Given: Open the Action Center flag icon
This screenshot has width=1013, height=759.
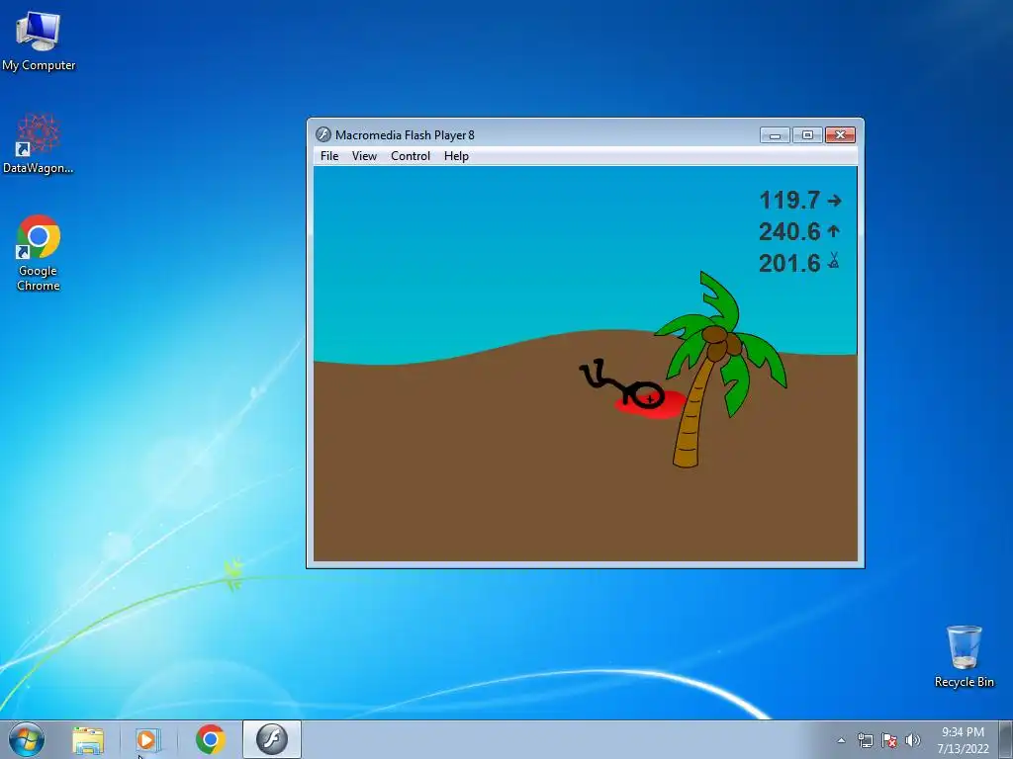Looking at the screenshot, I should pyautogui.click(x=889, y=740).
